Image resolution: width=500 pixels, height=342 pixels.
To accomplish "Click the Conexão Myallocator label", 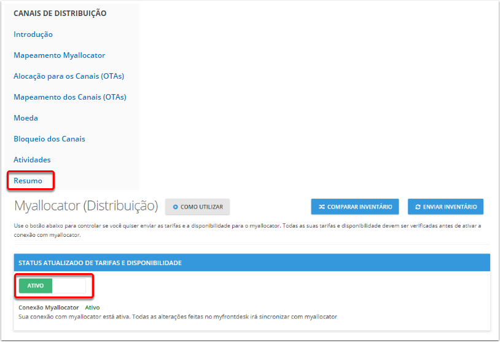I will 49,308.
